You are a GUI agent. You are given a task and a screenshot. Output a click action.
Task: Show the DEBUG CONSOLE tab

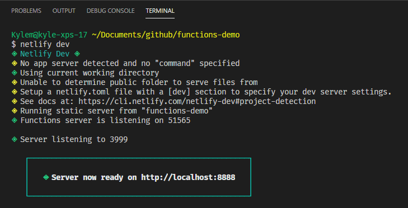click(111, 11)
